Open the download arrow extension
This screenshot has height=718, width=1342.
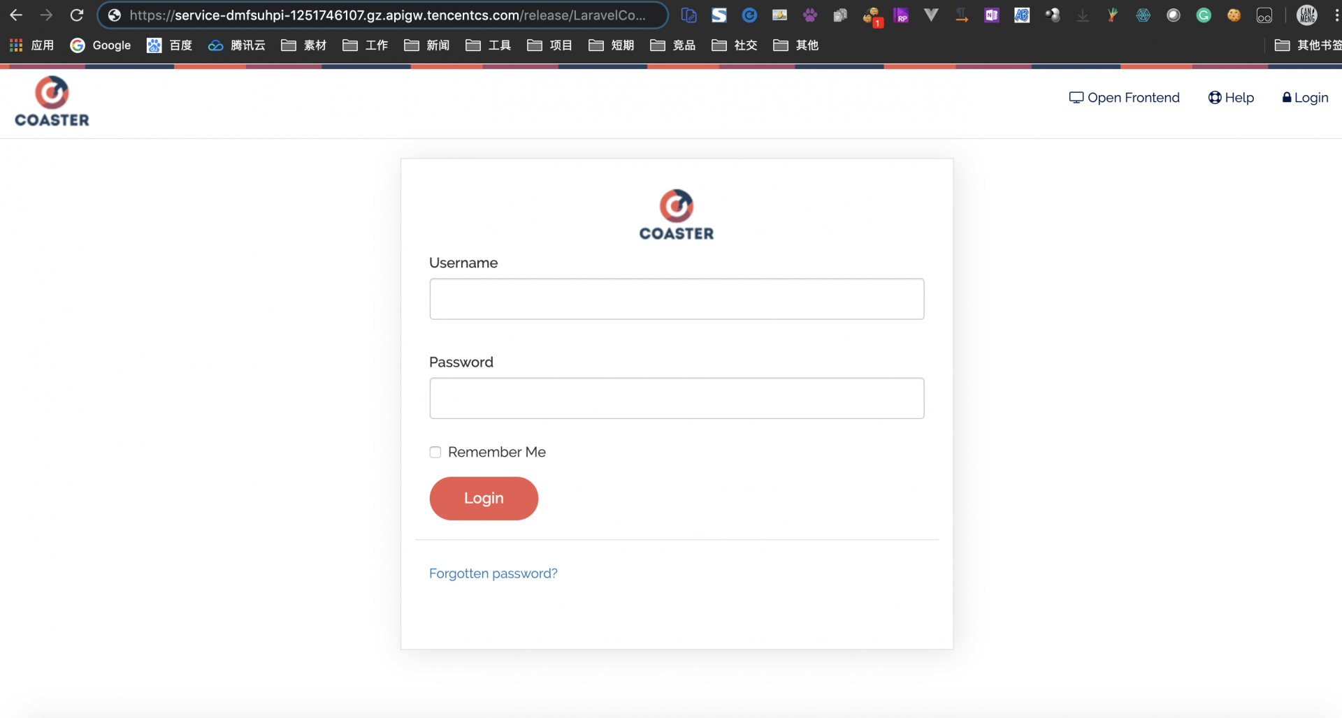pyautogui.click(x=1083, y=15)
